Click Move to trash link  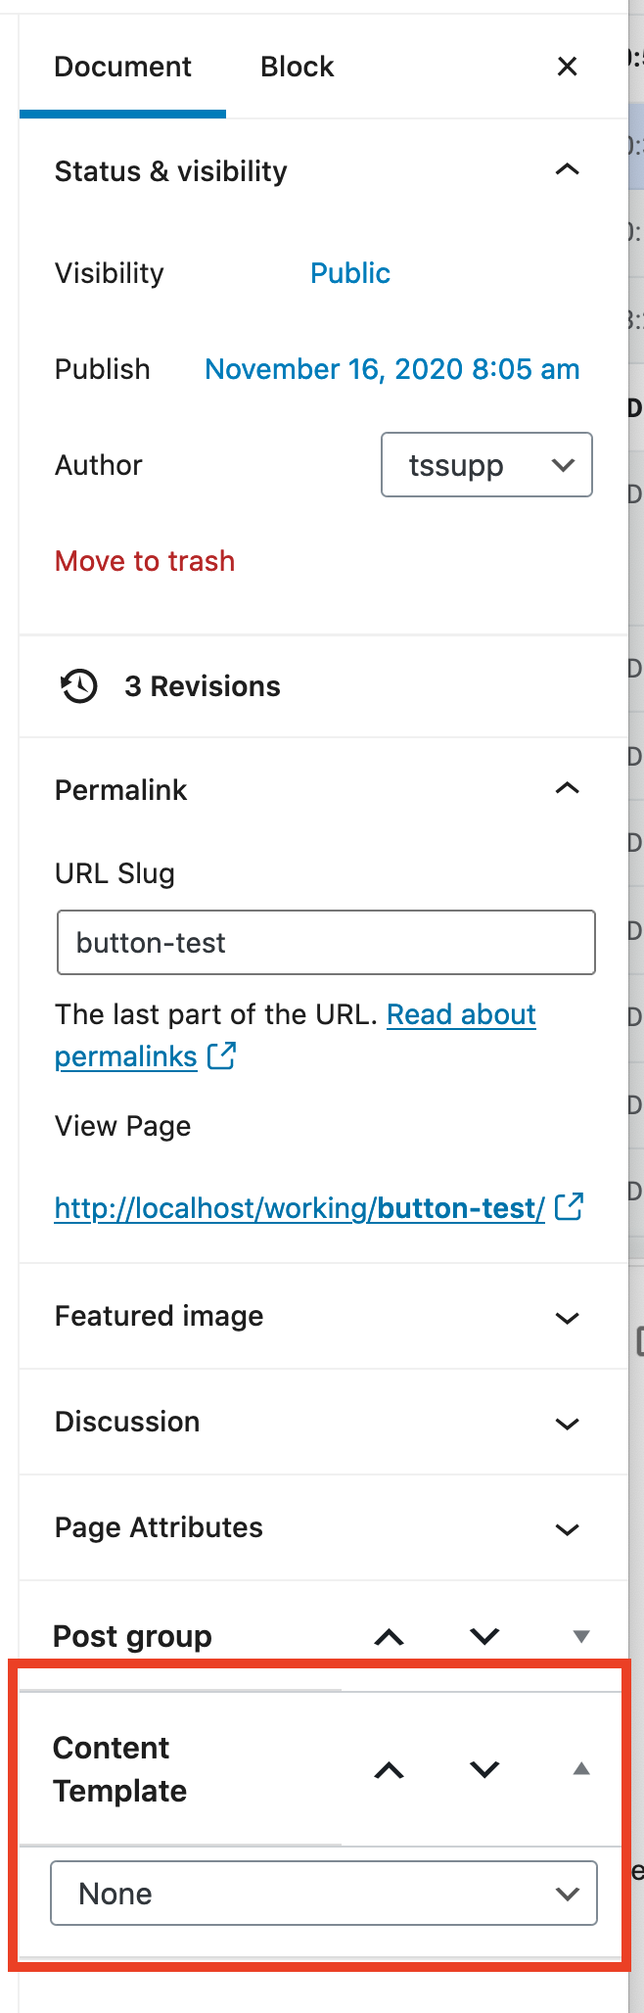(x=145, y=561)
